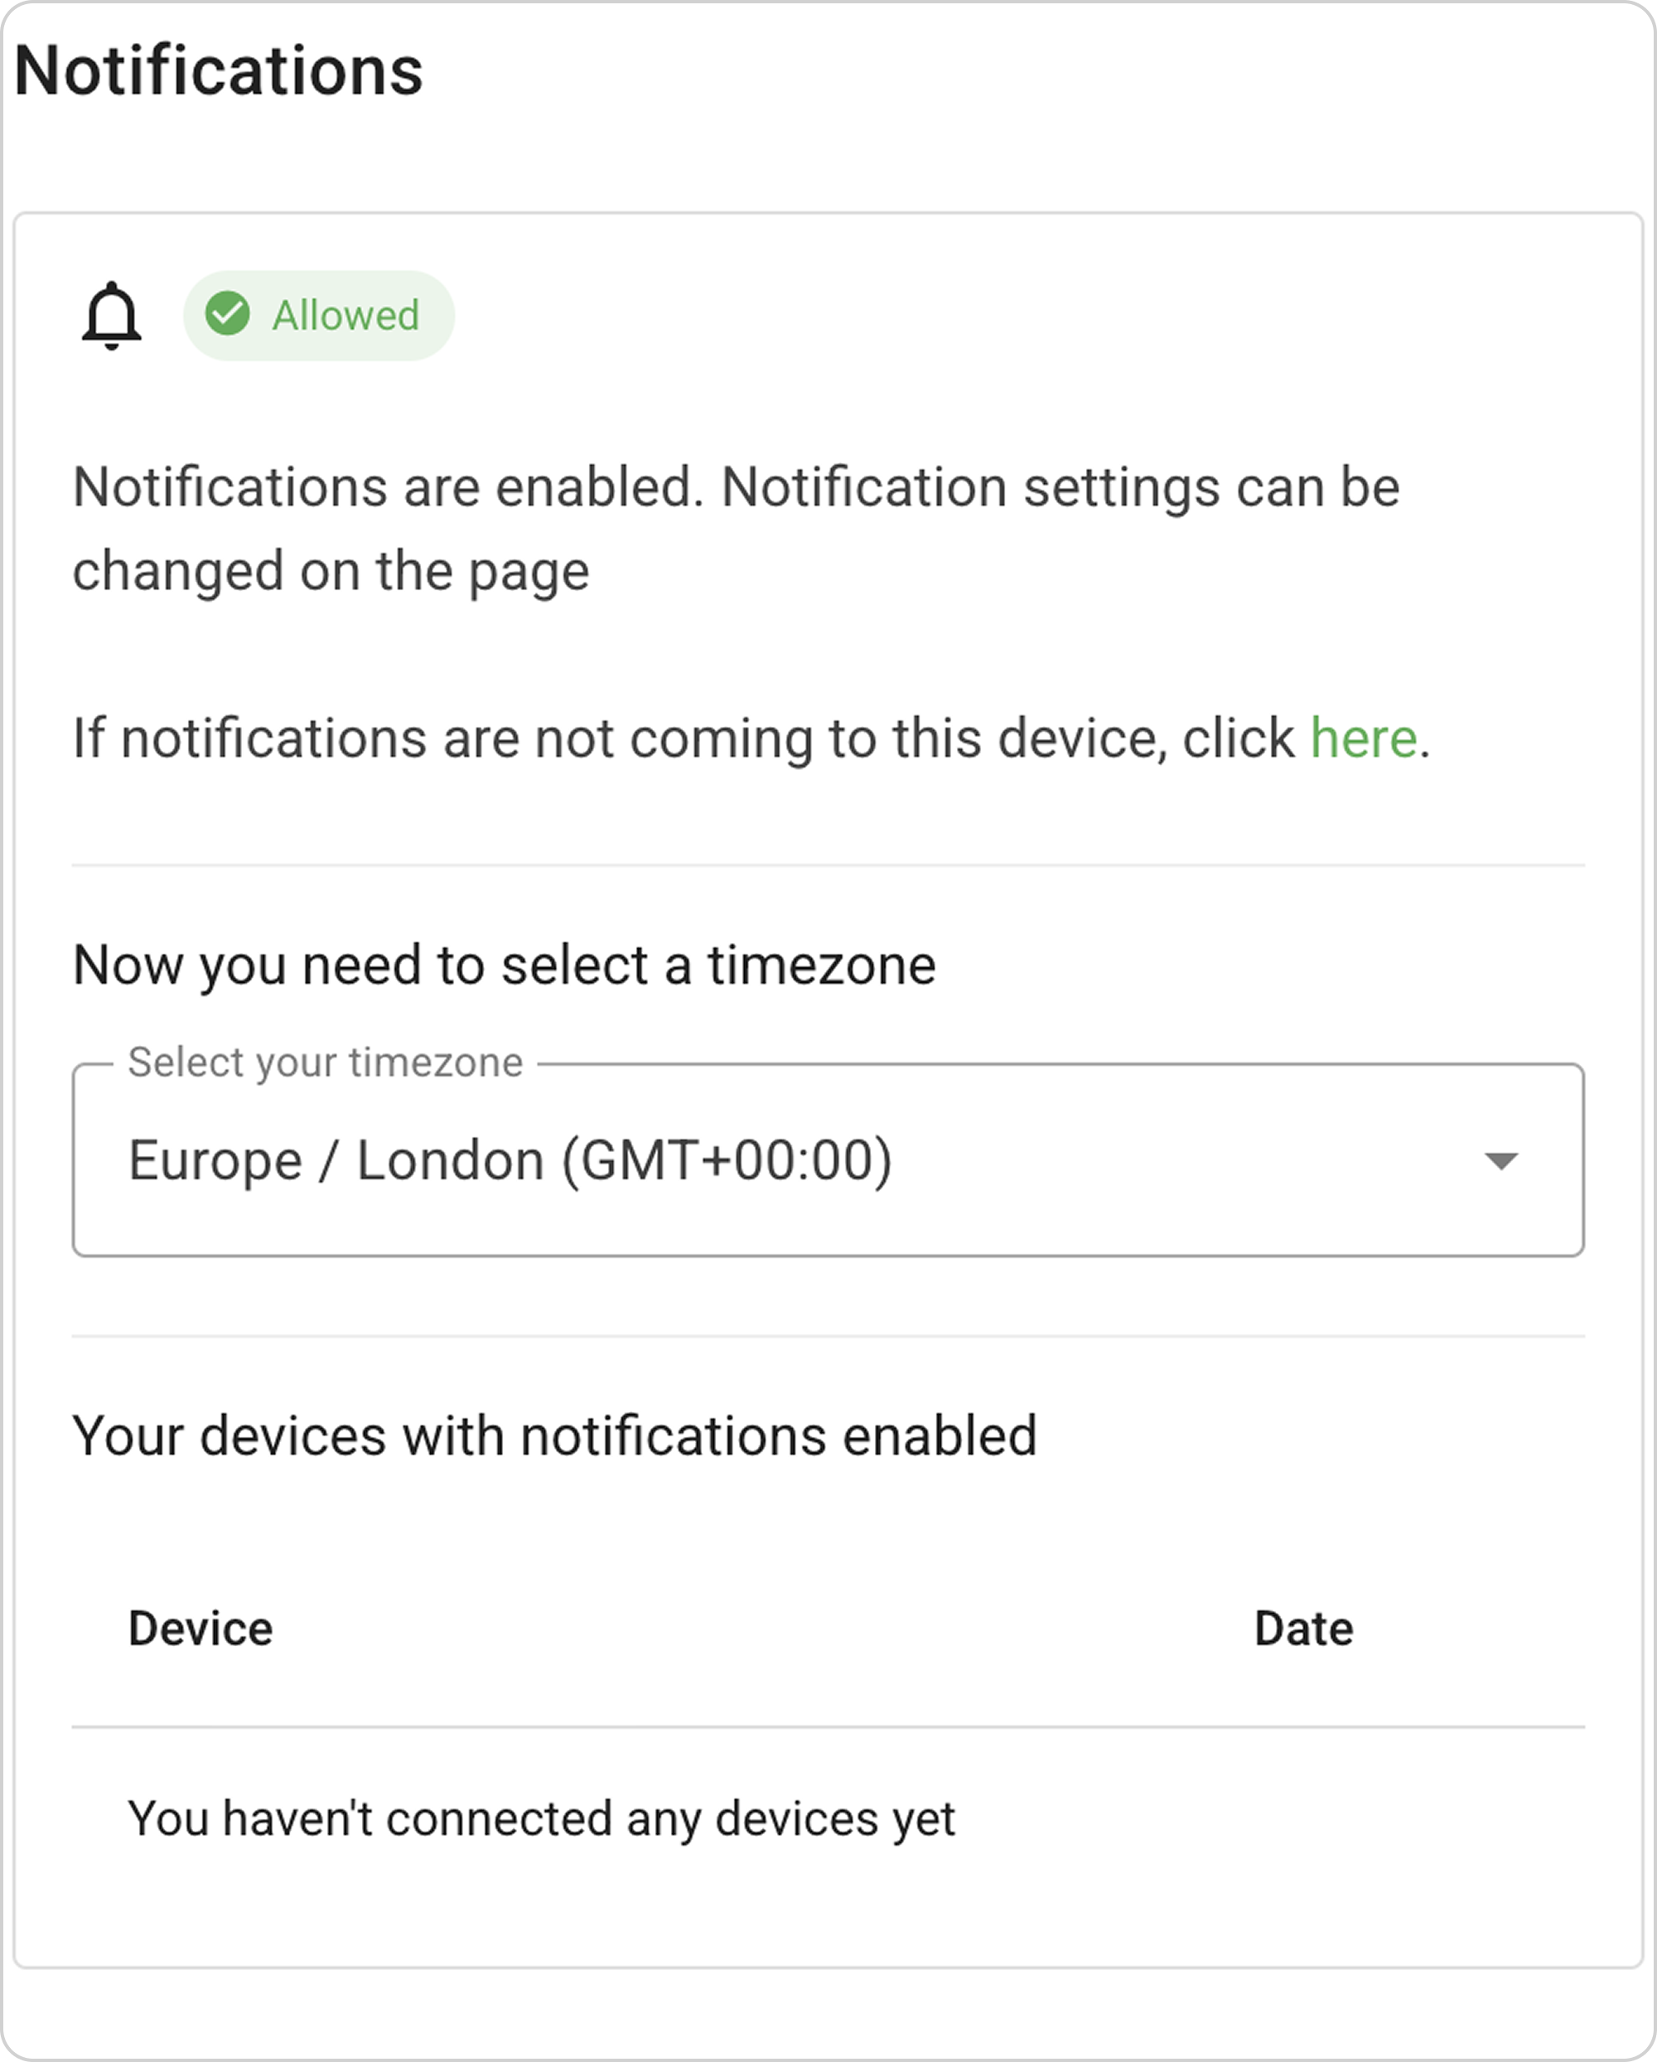Click the GMT+00:00 offset in timezone field

tap(727, 1161)
